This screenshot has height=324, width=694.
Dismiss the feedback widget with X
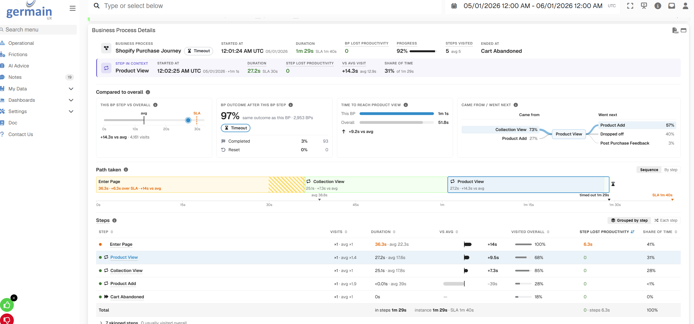click(x=14, y=298)
